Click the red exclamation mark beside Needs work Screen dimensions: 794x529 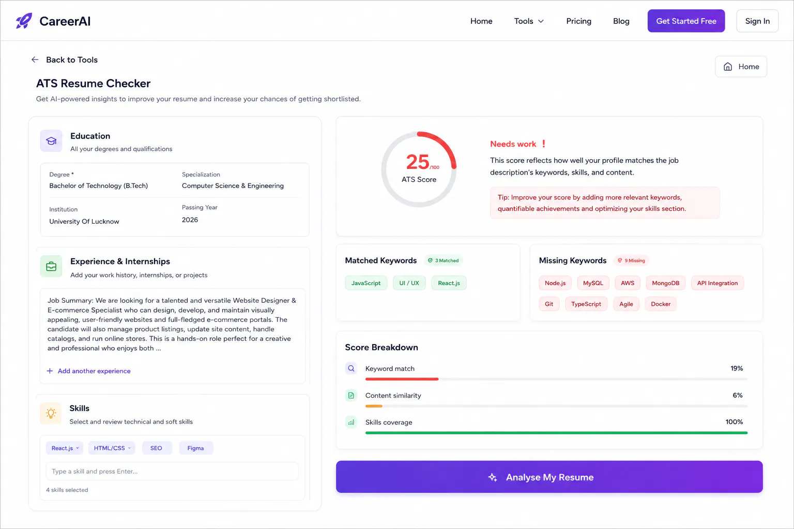[x=544, y=144]
